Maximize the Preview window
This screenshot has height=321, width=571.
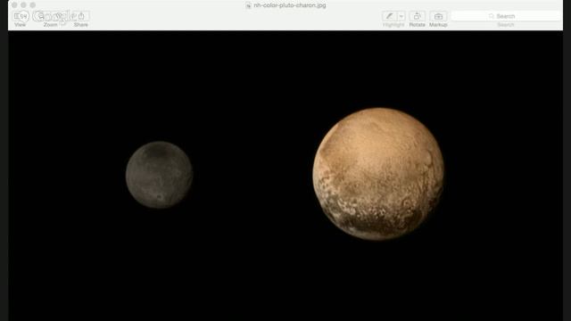pyautogui.click(x=33, y=5)
